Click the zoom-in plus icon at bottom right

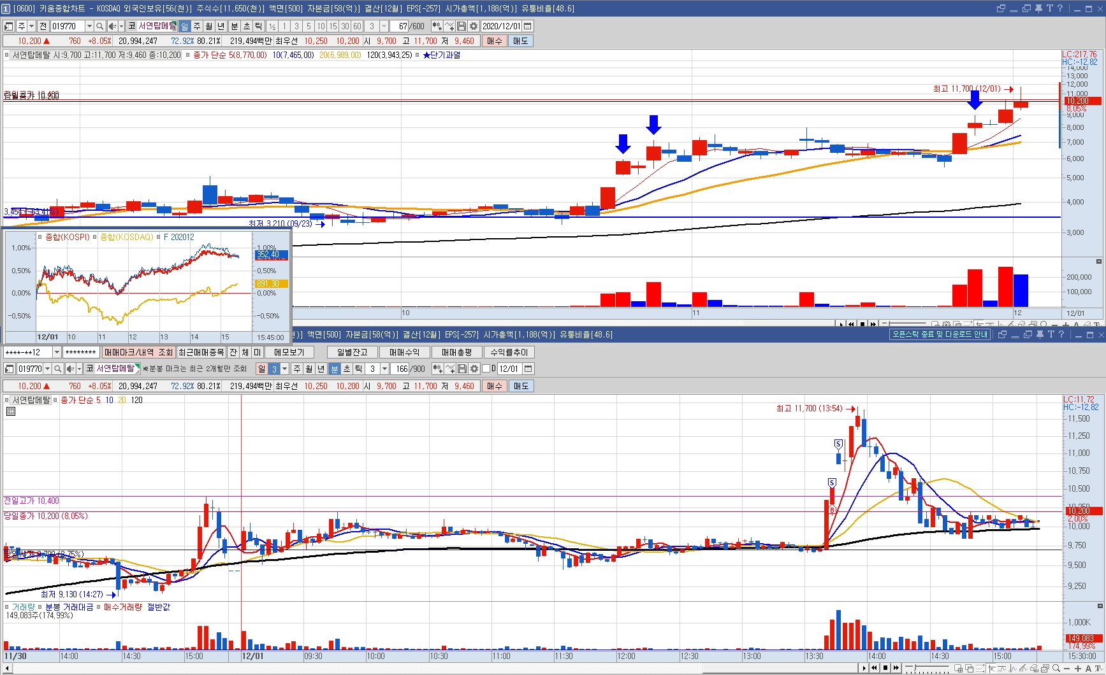click(1078, 668)
